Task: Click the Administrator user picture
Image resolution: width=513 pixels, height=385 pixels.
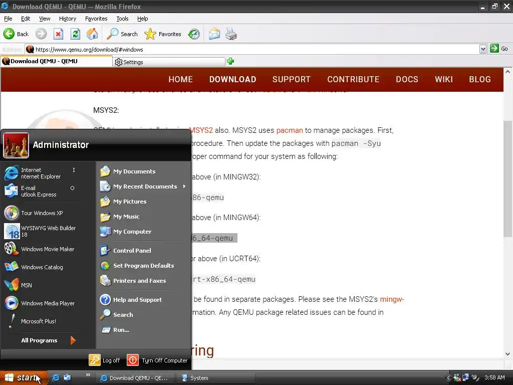Action: 16,145
